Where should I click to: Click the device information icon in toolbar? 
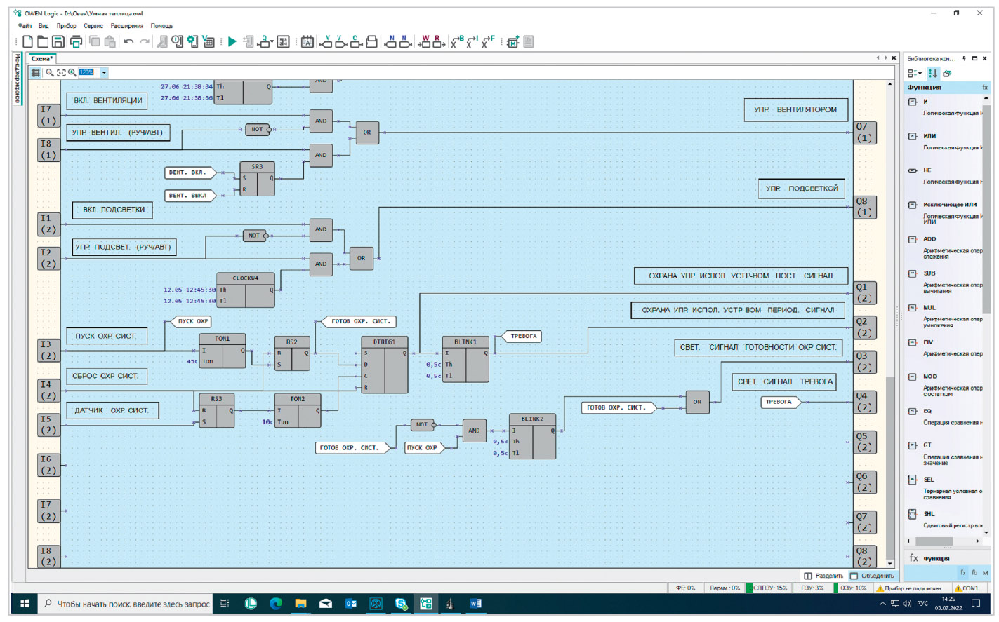point(177,42)
